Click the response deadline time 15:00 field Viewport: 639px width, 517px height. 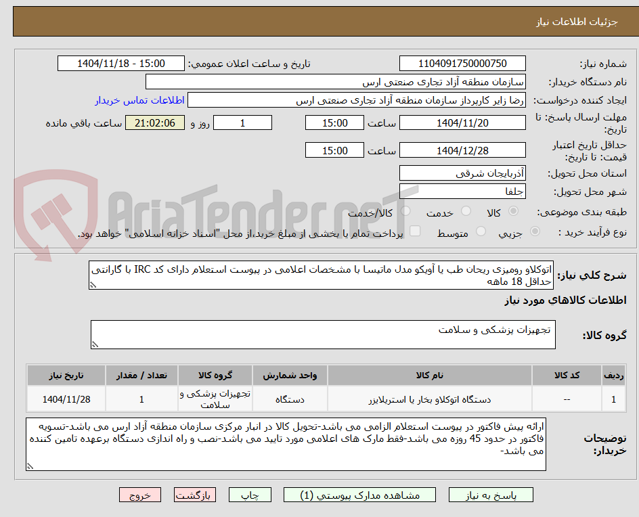click(x=334, y=122)
